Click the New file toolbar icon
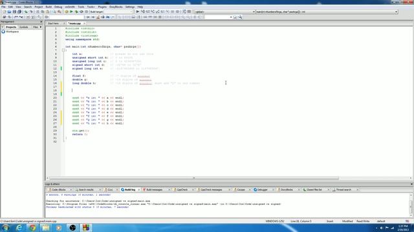The height and width of the screenshot is (232, 414). (5, 12)
